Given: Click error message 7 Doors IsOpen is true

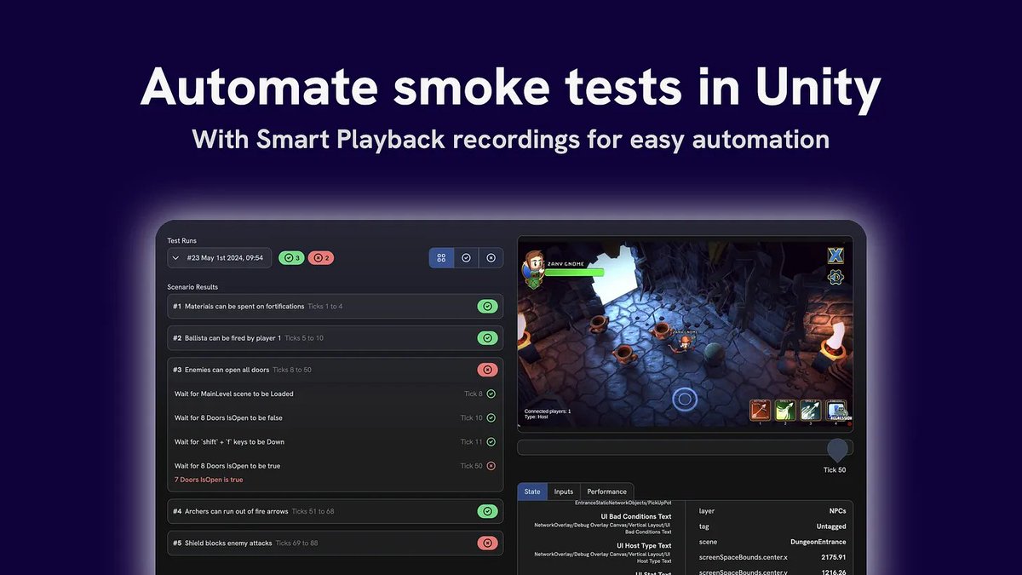Looking at the screenshot, I should tap(209, 480).
